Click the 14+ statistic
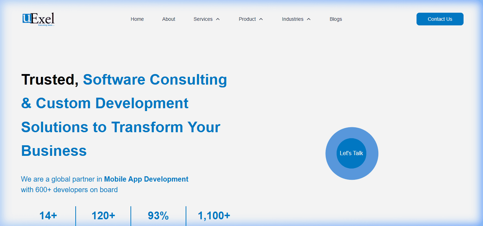The height and width of the screenshot is (226, 483). point(48,215)
